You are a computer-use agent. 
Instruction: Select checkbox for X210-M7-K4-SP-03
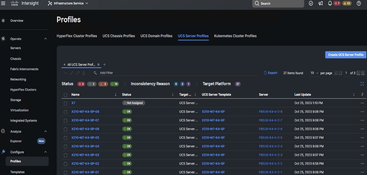coord(66,155)
